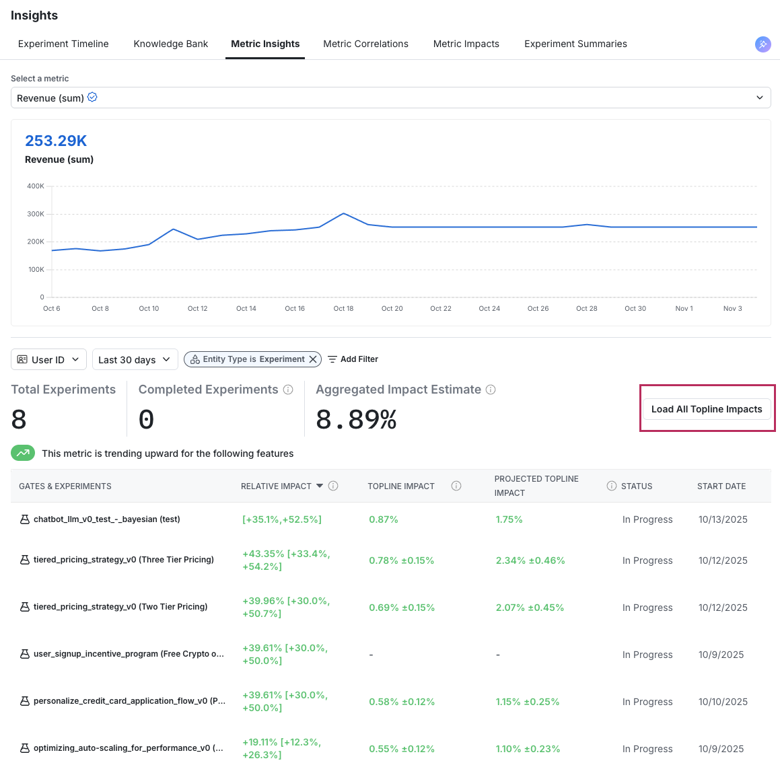Click flask icon beside optimizing_auto-scaling_for_performance_v0
The height and width of the screenshot is (767, 780).
(24, 748)
